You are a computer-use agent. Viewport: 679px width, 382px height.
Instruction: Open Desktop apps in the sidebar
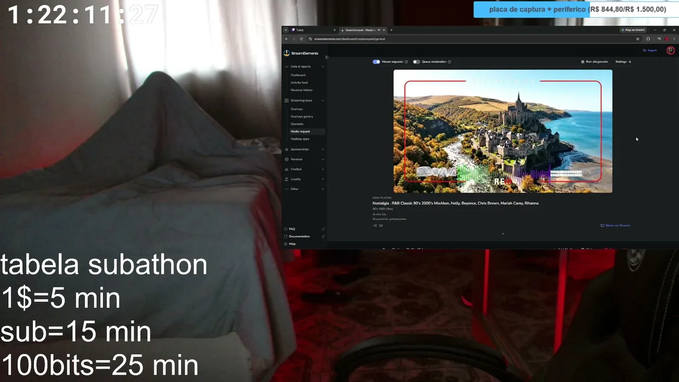[x=300, y=138]
